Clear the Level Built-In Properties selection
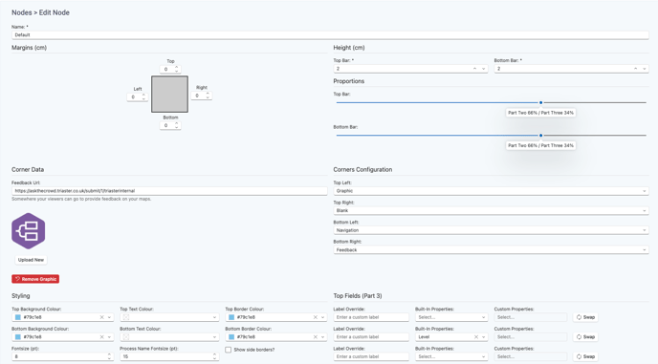This screenshot has height=364, width=658. click(476, 336)
